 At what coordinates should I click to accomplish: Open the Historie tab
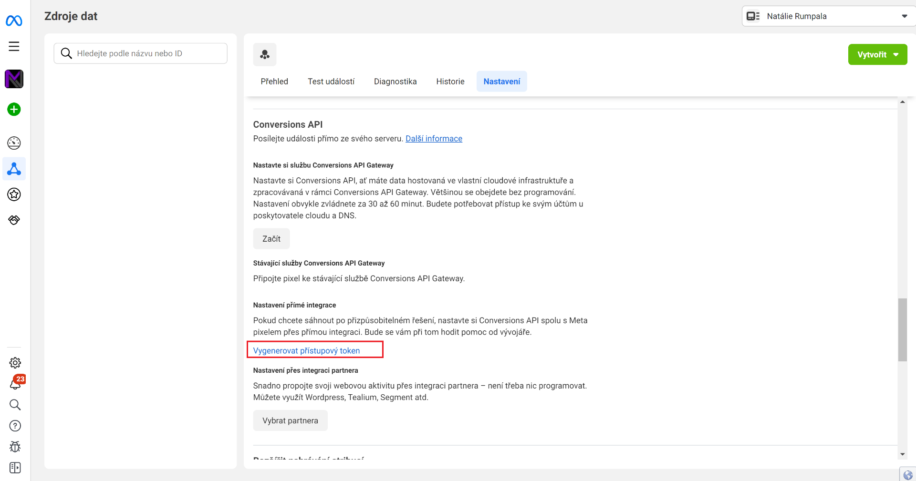point(450,82)
